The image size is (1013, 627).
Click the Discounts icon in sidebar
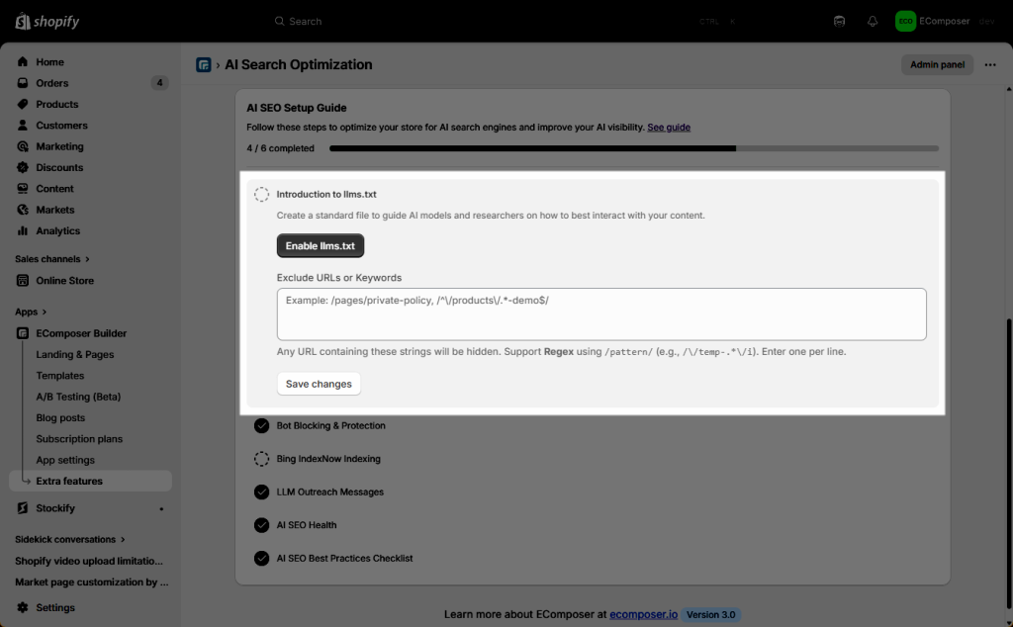(23, 167)
